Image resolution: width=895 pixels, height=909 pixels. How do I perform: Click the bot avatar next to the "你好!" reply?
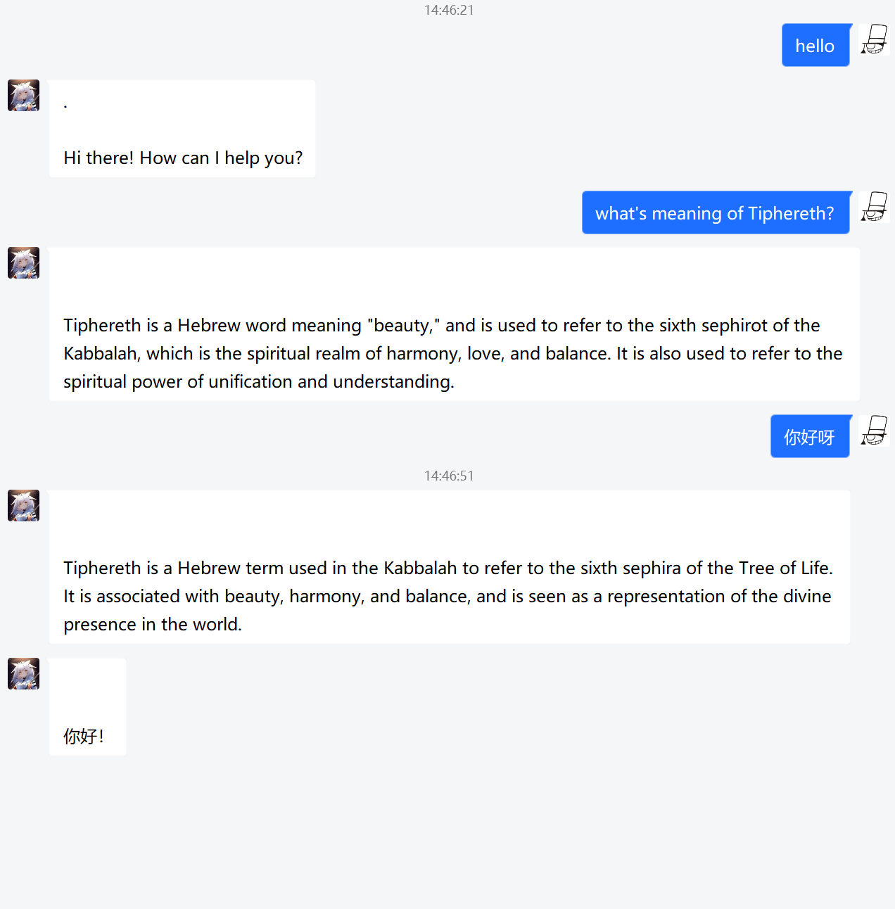(x=23, y=674)
